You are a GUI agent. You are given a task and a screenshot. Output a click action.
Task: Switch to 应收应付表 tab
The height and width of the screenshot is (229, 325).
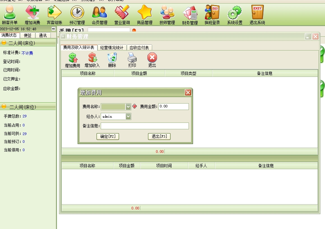point(139,48)
